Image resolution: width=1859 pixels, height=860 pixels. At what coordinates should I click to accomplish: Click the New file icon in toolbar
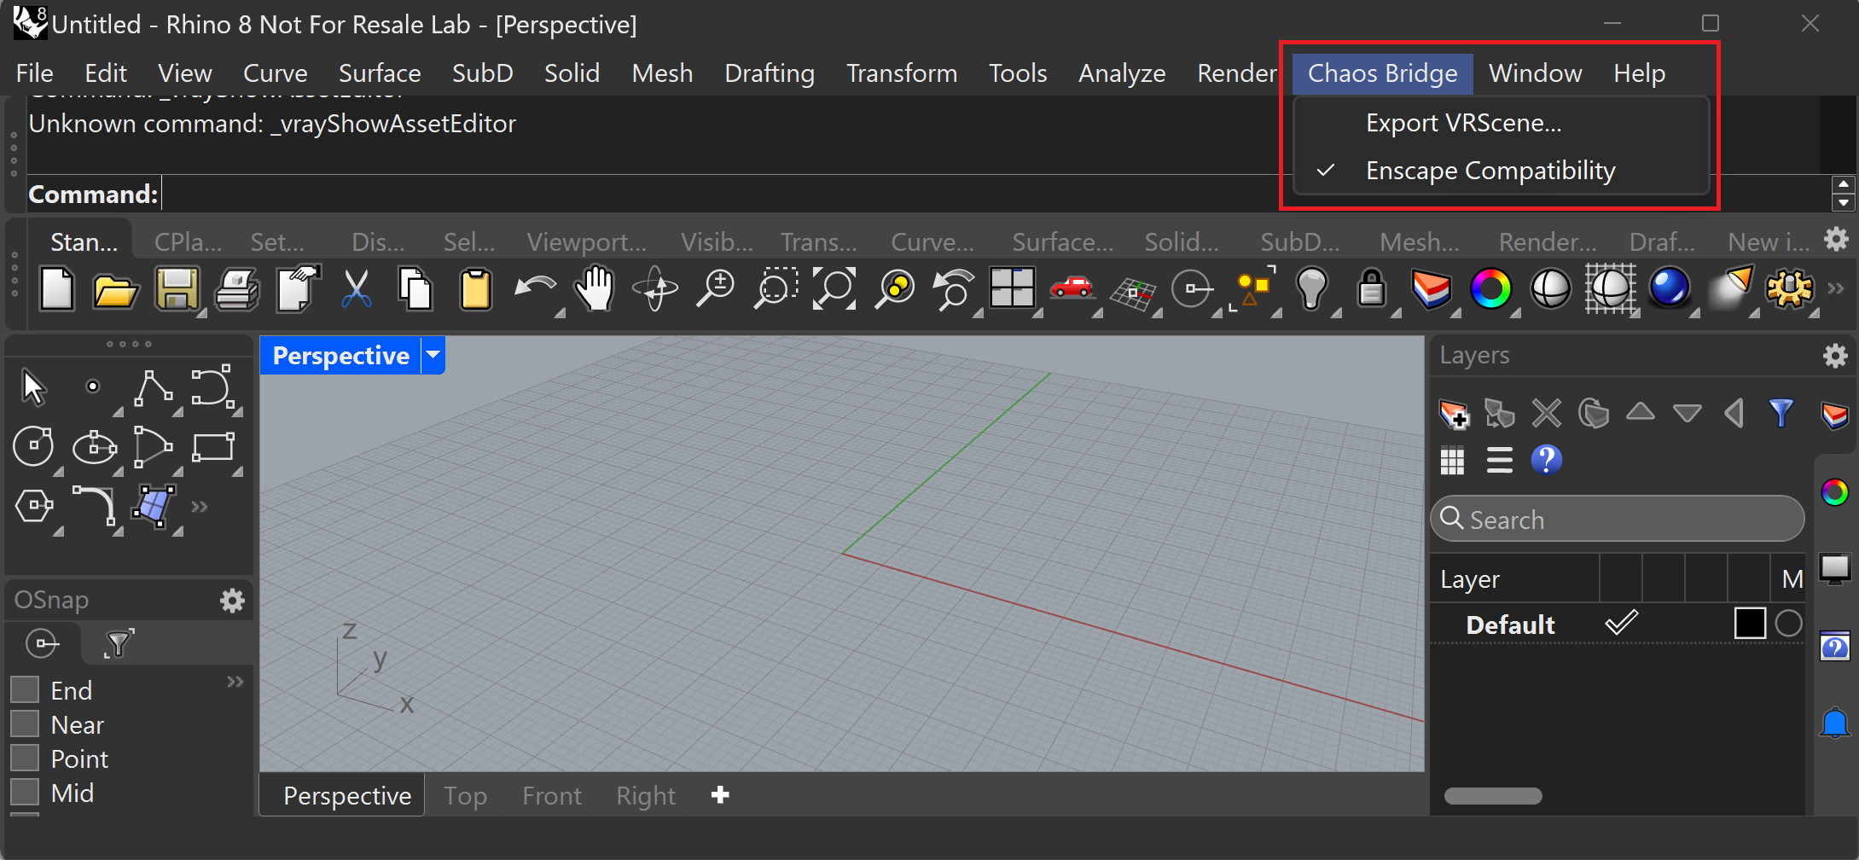56,290
